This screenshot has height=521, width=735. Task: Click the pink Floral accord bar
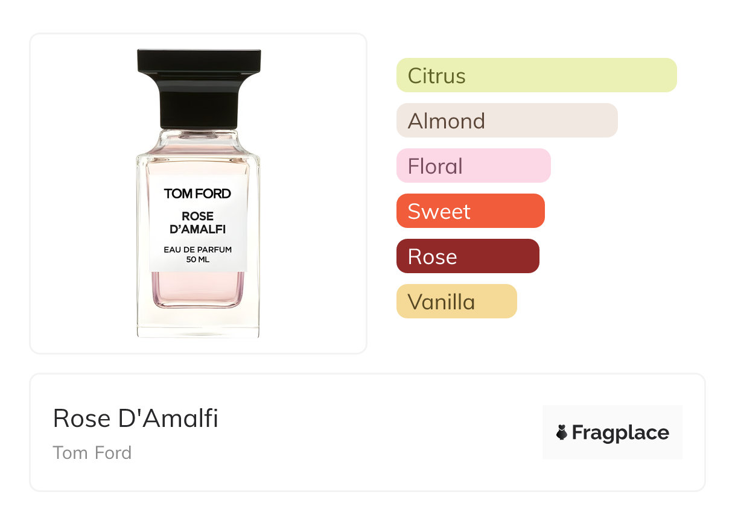click(x=473, y=166)
